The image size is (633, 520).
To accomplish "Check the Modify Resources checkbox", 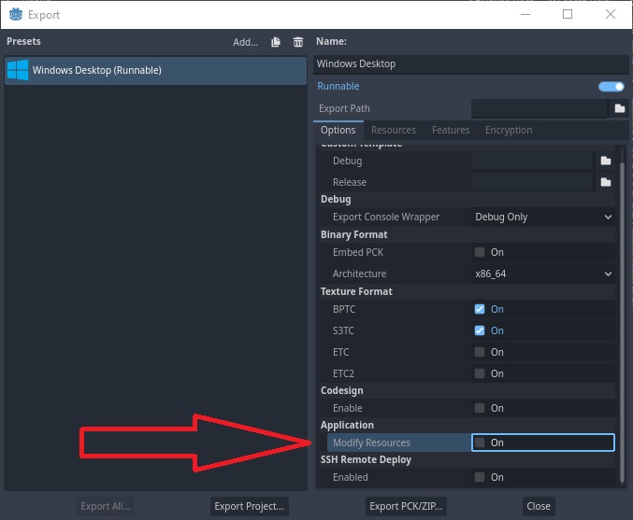I will 479,443.
